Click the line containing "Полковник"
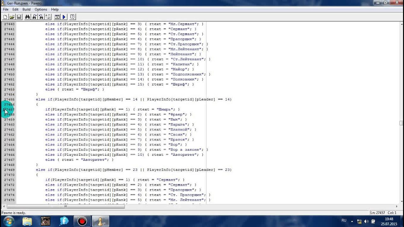The image size is (404, 227). (x=124, y=79)
